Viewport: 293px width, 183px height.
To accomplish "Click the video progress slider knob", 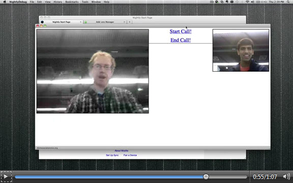I will (206, 176).
